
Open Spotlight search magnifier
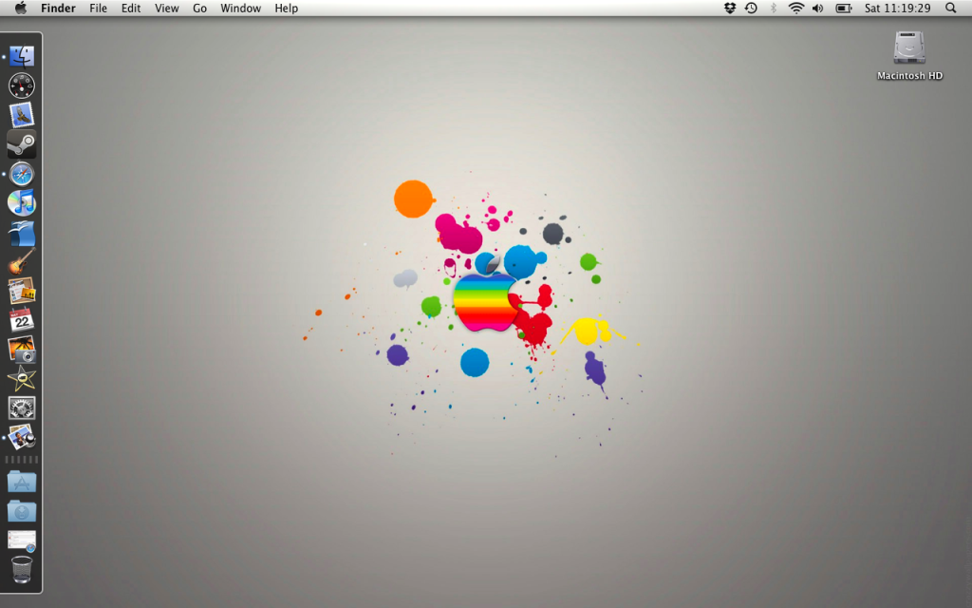[951, 8]
